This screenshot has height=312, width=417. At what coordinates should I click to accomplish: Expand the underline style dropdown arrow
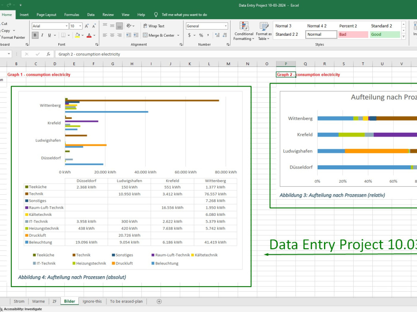pyautogui.click(x=55, y=35)
